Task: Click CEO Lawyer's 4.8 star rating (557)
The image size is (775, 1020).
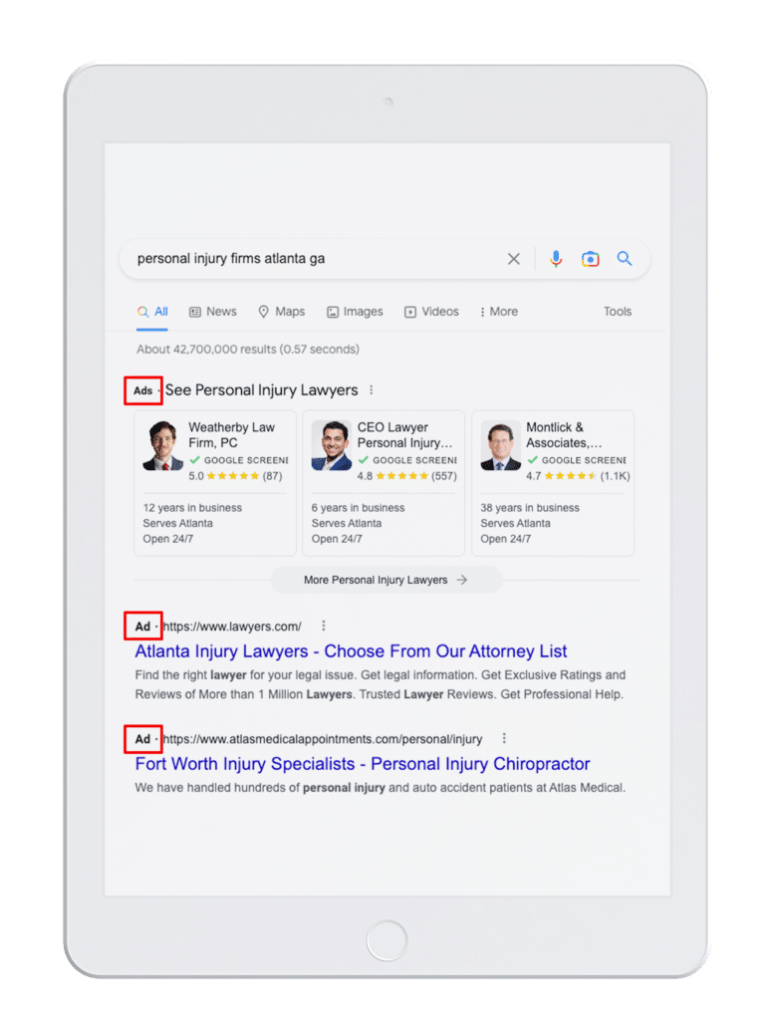Action: pos(406,475)
